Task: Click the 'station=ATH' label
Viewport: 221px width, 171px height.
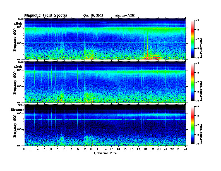Action: [x=125, y=16]
